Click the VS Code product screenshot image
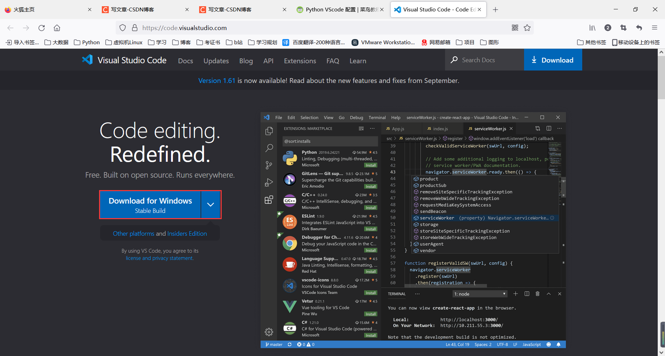Image resolution: width=665 pixels, height=356 pixels. point(413,230)
